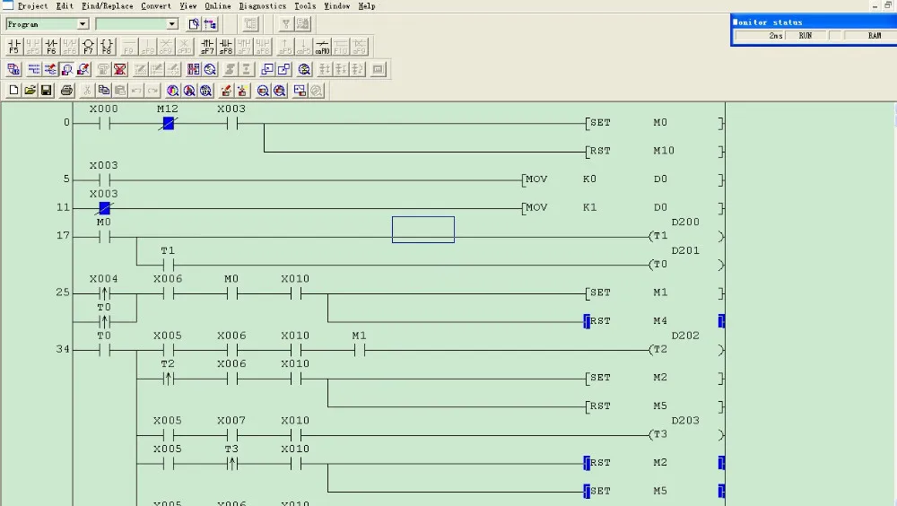Viewport: 897px width, 506px height.
Task: Print the ladder program
Action: pyautogui.click(x=67, y=91)
